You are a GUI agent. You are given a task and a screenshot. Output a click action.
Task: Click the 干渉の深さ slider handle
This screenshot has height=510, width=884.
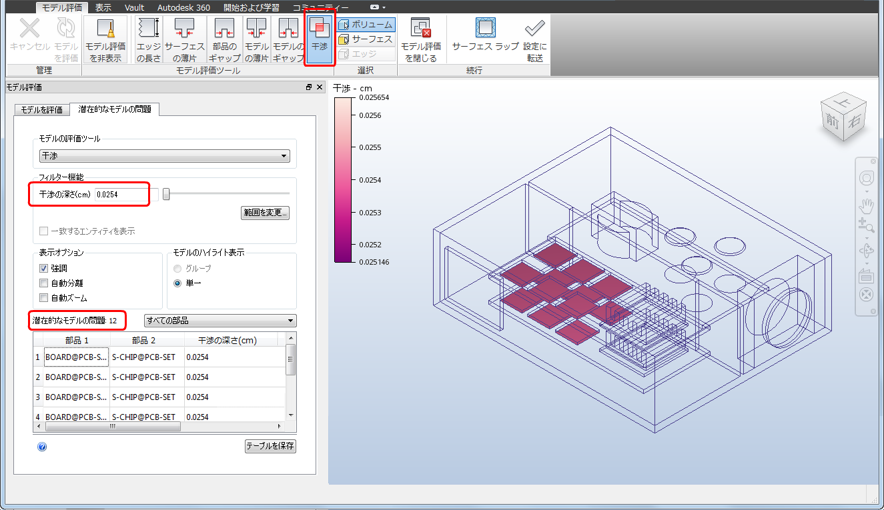click(166, 194)
